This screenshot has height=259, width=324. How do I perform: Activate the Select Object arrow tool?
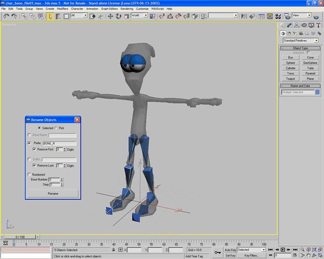point(50,16)
